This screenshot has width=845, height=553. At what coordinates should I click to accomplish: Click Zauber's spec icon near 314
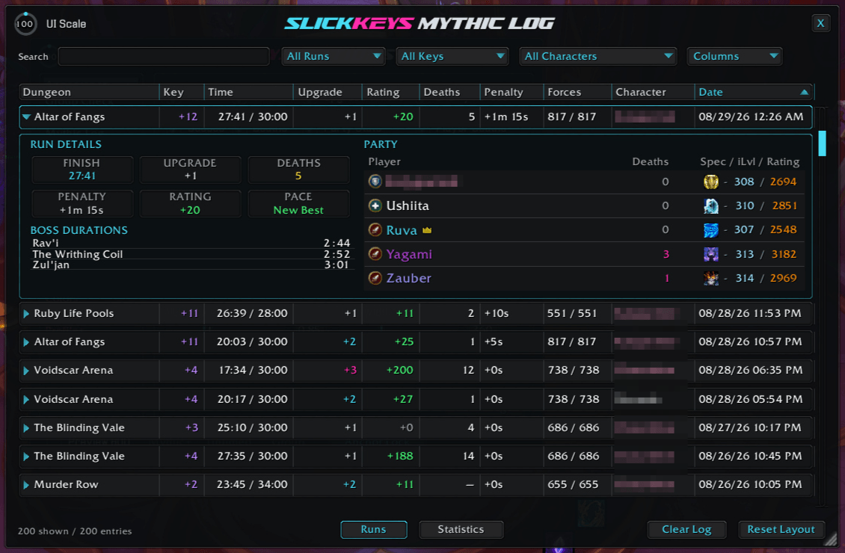[711, 279]
